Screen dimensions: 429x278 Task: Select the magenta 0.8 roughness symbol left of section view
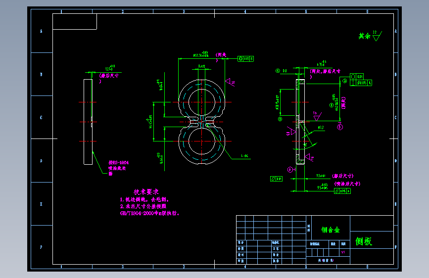pyautogui.click(x=291, y=132)
